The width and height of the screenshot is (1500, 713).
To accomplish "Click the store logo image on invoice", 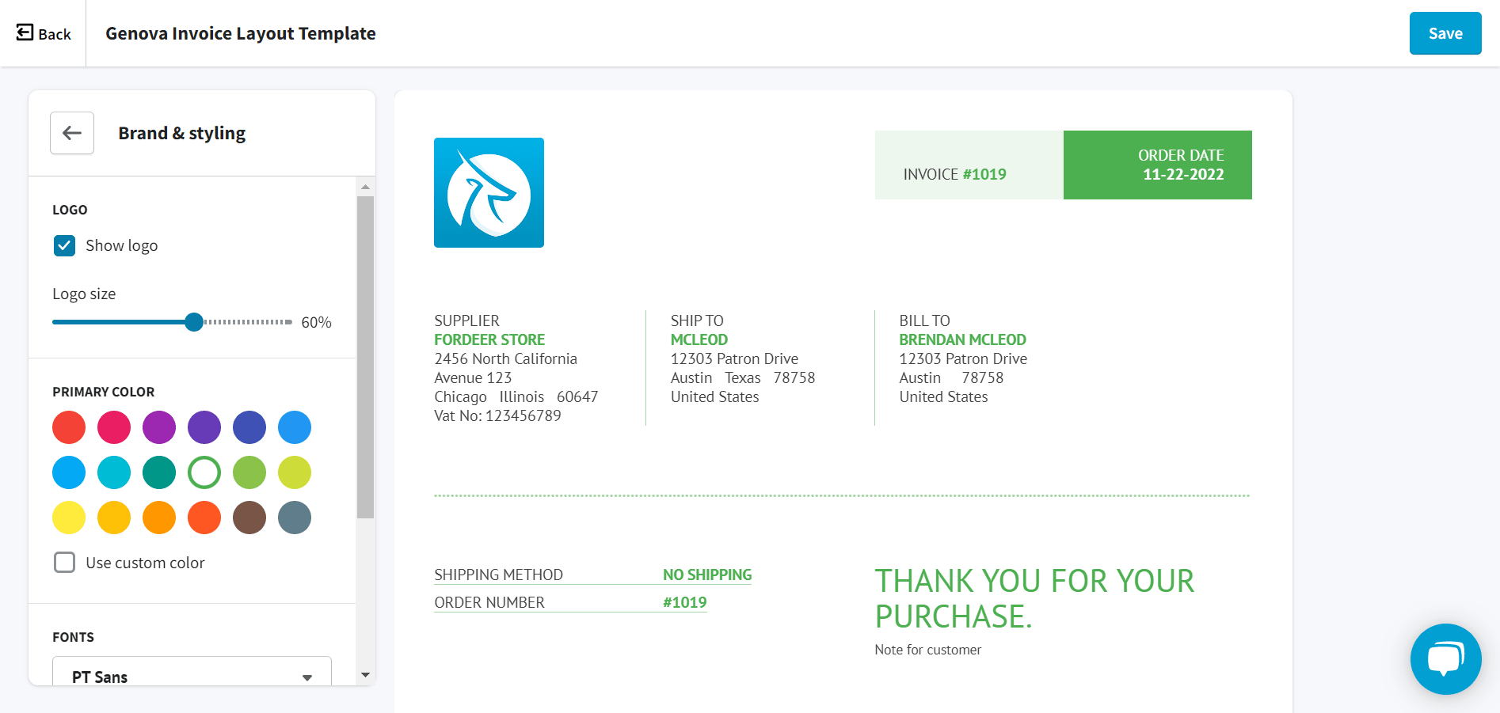I will click(x=489, y=192).
